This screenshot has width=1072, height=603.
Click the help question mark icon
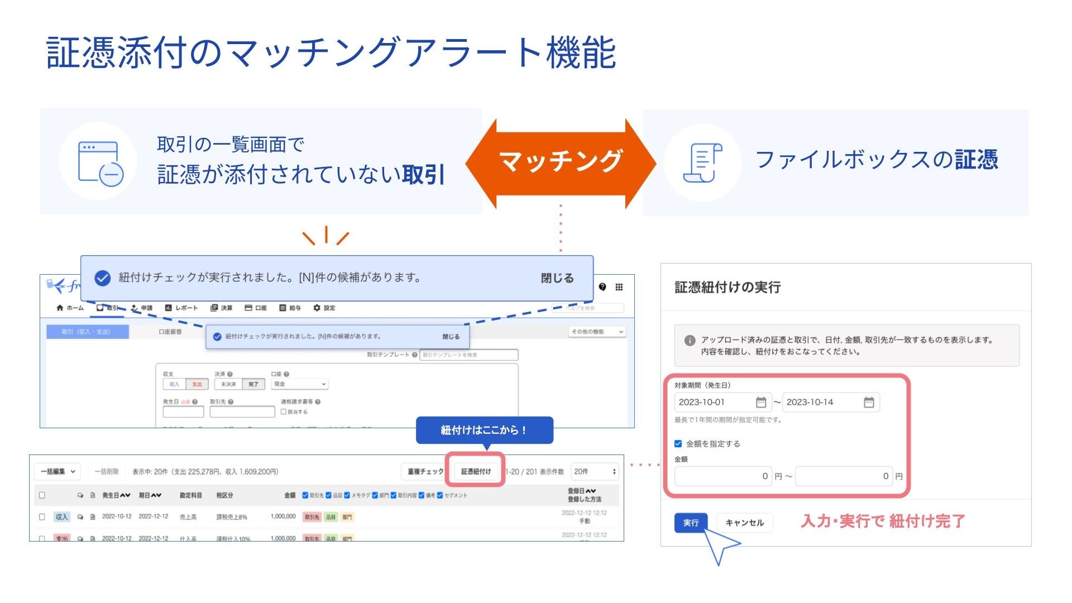click(x=602, y=287)
